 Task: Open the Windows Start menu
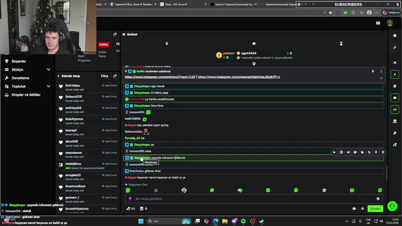(x=141, y=221)
